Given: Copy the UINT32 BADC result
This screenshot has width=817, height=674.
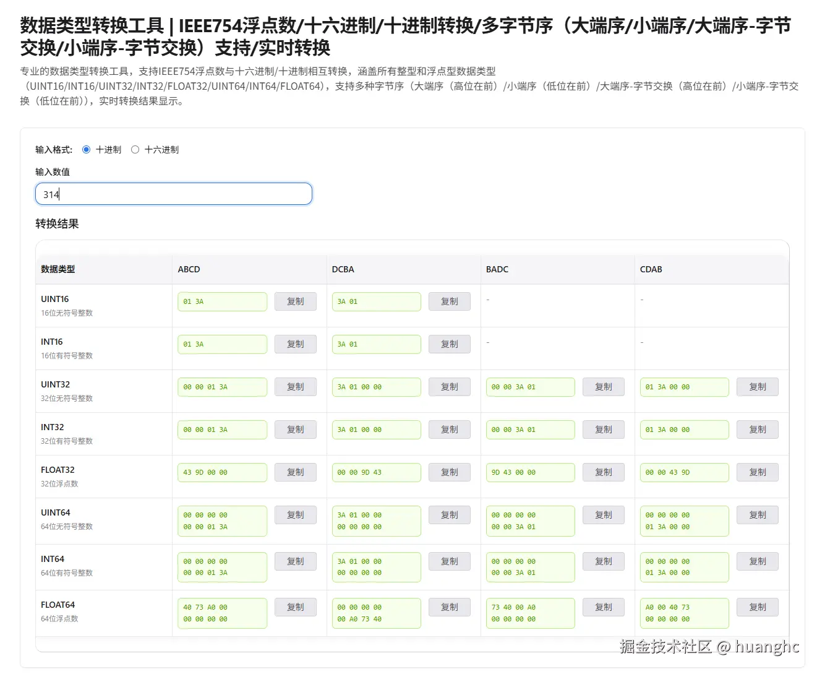Looking at the screenshot, I should [603, 387].
